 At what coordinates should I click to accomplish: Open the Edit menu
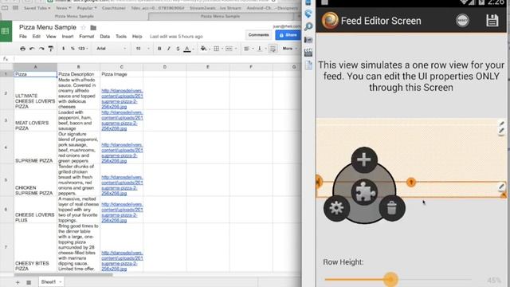(x=36, y=37)
